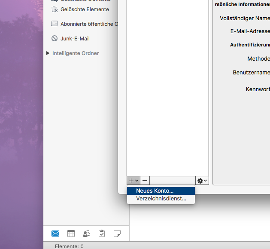
Task: Expand the Intelligente Ordner section
Action: [48, 53]
